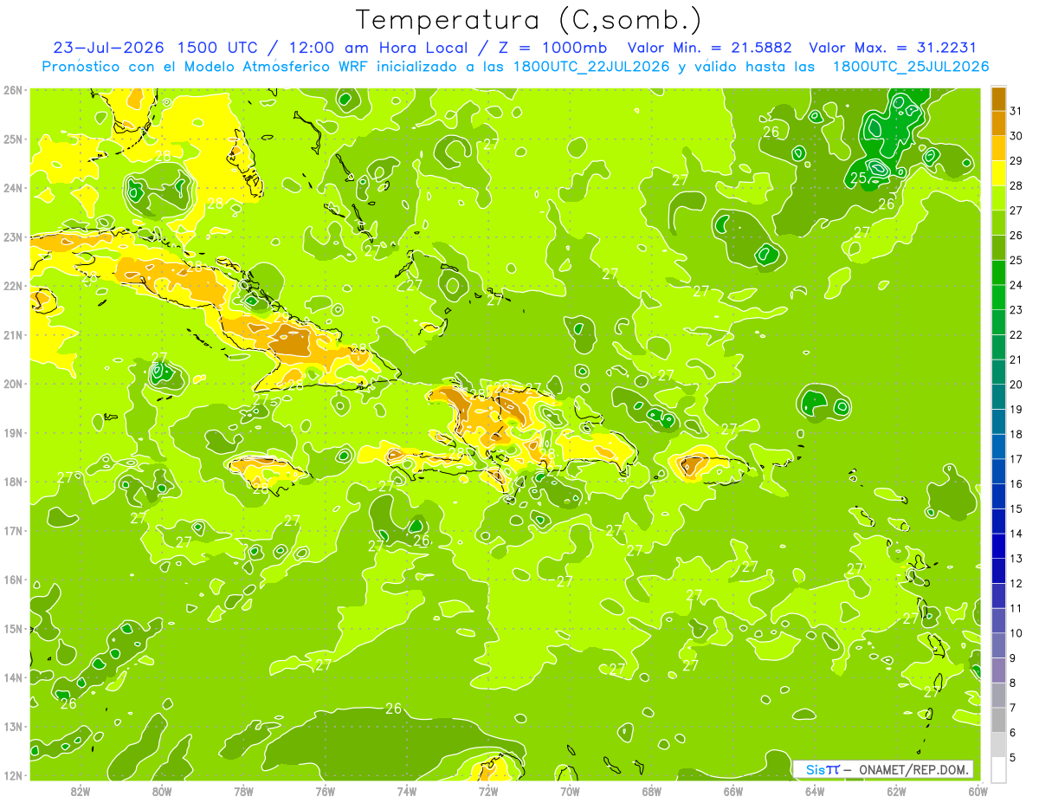Pick the brown swatch above 31 on colorbar

(x=998, y=98)
